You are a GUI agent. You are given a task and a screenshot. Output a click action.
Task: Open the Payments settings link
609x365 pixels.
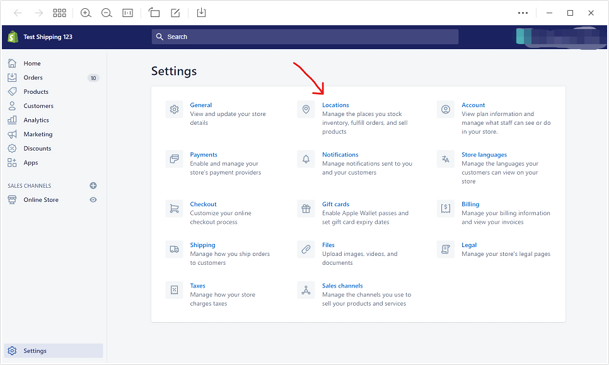click(x=204, y=154)
